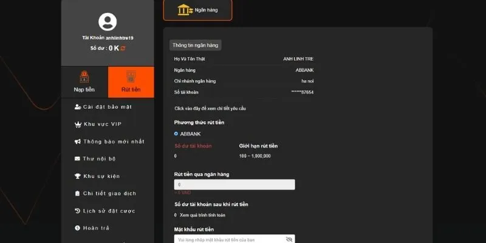Toggle password visibility with the eye icon
This screenshot has height=243, width=486.
point(289,240)
